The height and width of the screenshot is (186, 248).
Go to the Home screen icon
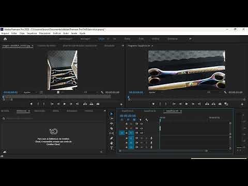pyautogui.click(x=5, y=39)
